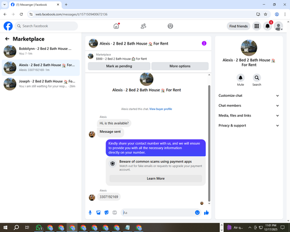Click the Facebook logo icon
This screenshot has height=232, width=290.
click(8, 26)
